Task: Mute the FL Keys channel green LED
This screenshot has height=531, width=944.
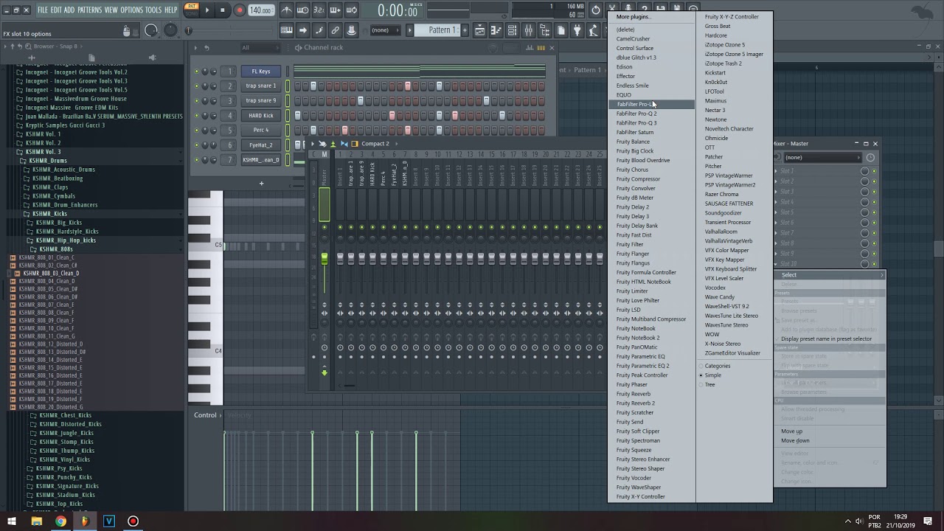Action: 196,72
